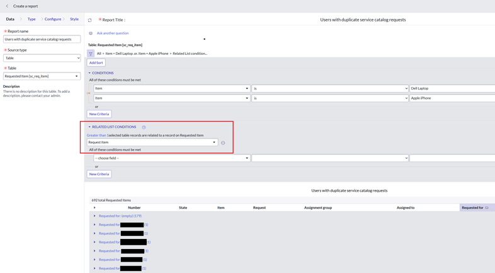The width and height of the screenshot is (495, 273).
Task: Click the Apple iPhone value field
Action: click(x=452, y=98)
